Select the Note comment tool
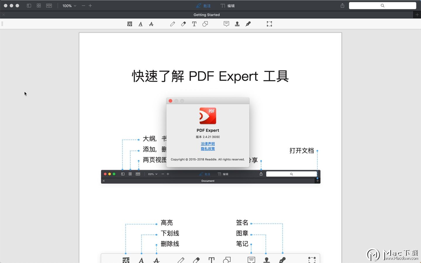This screenshot has width=421, height=263. (226, 24)
